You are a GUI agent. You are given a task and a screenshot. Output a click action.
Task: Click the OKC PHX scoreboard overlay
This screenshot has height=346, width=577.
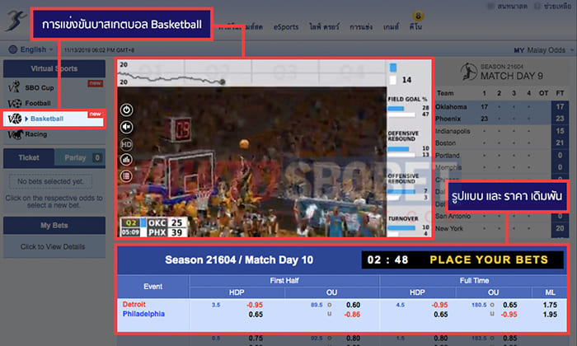(154, 227)
